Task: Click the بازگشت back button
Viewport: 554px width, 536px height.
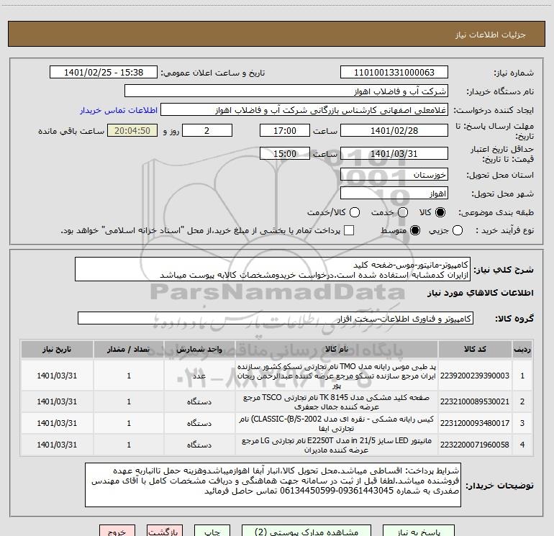Action: (x=165, y=531)
